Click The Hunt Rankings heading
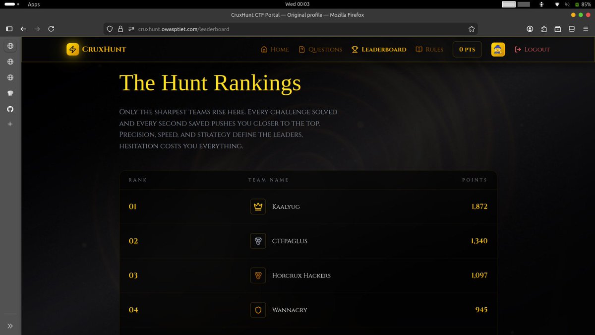 [x=210, y=82]
